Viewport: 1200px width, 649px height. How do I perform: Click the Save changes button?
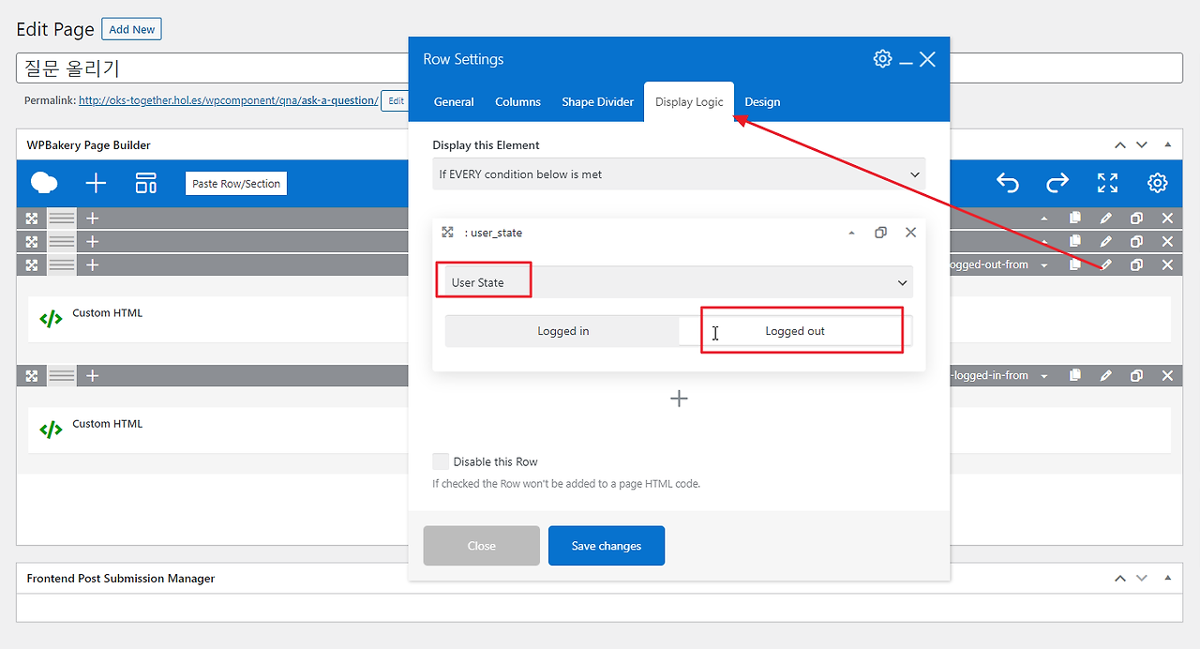[x=607, y=546]
